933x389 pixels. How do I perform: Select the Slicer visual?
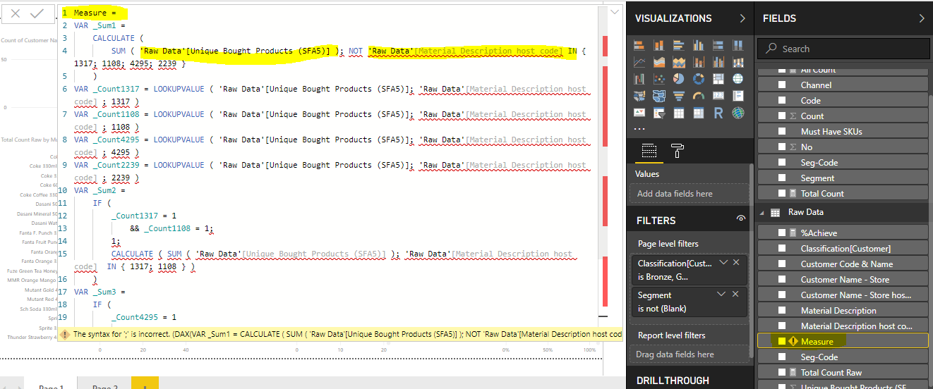(x=659, y=113)
